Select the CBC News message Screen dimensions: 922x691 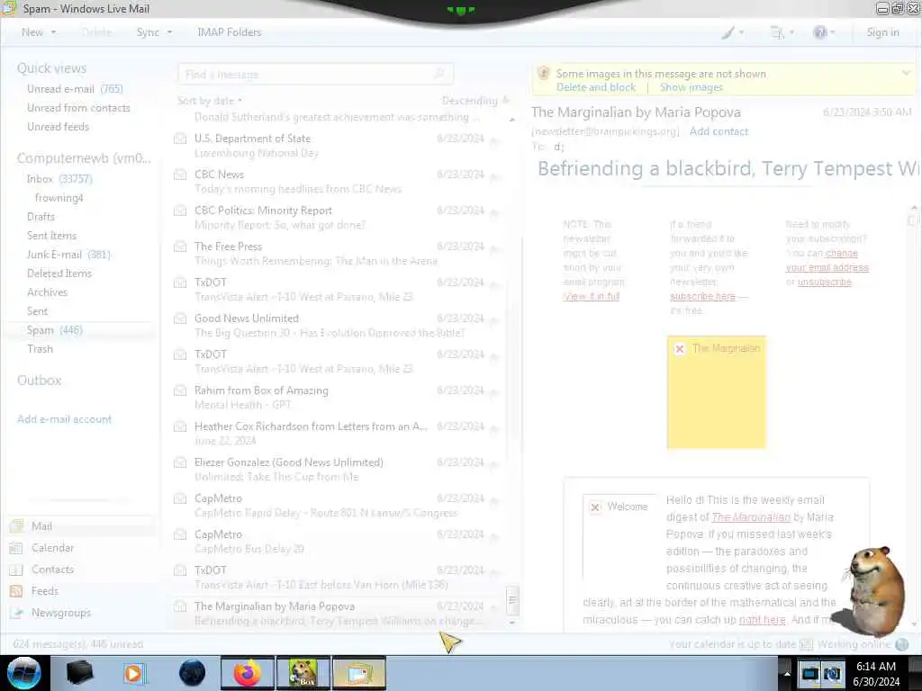point(335,182)
